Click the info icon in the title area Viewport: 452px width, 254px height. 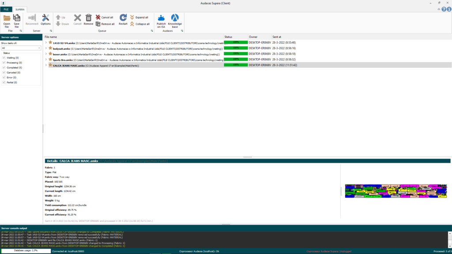tap(449, 10)
